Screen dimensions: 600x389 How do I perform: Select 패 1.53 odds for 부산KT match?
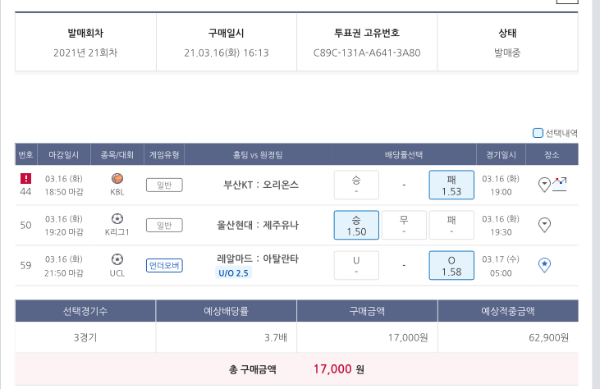click(451, 185)
